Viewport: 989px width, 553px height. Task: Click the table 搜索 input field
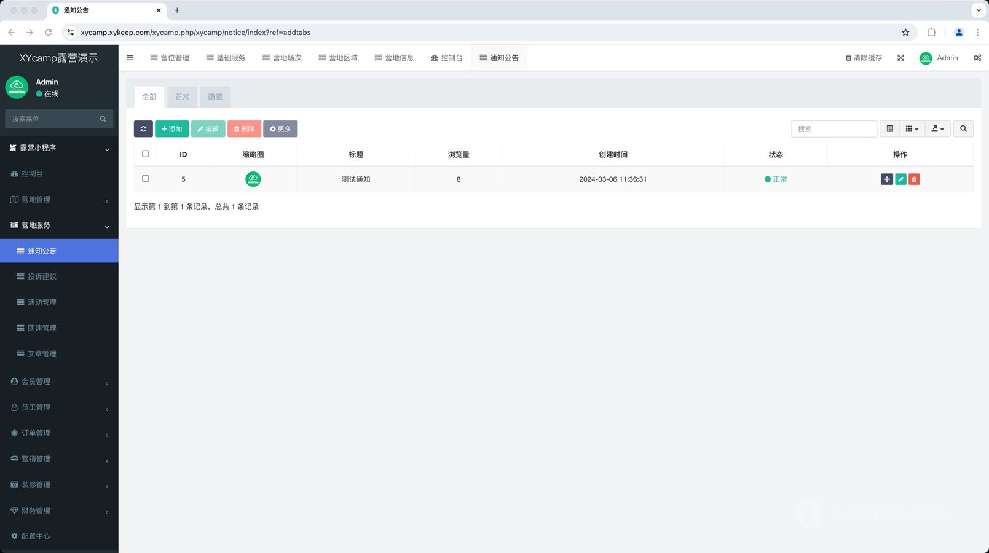coord(834,128)
